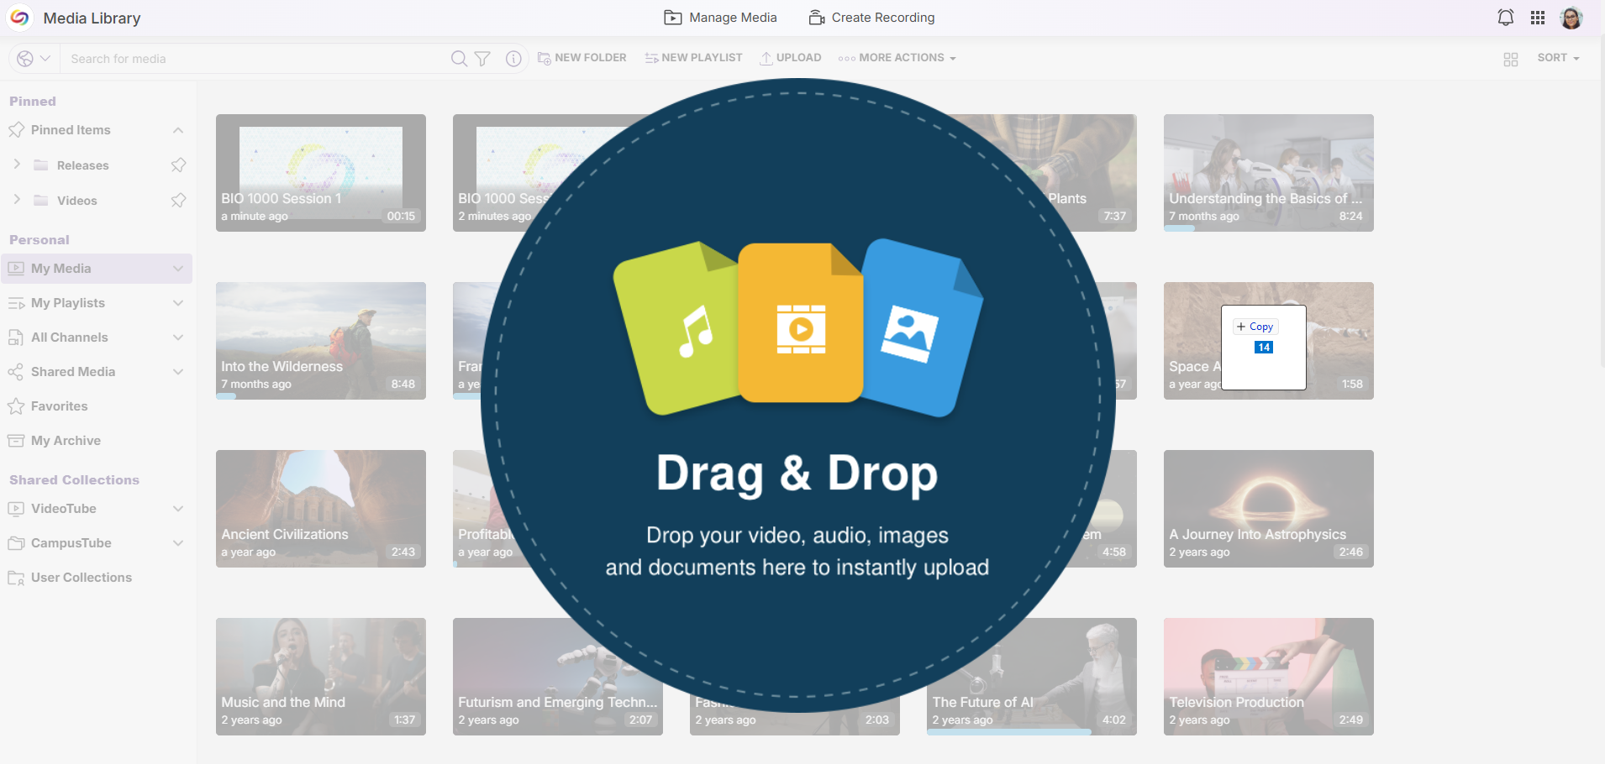This screenshot has height=764, width=1605.
Task: Expand the Shared Media chevron
Action: tap(178, 372)
